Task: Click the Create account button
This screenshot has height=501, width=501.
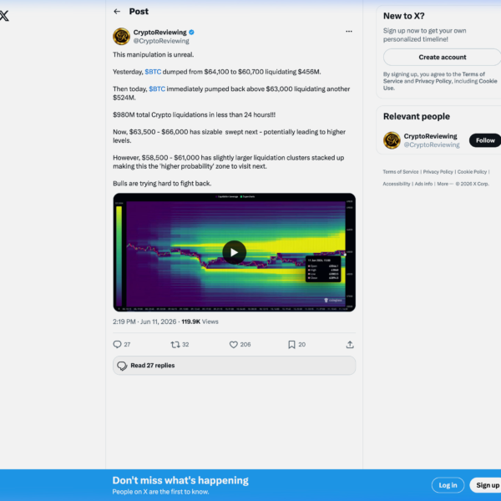Action: [x=443, y=57]
